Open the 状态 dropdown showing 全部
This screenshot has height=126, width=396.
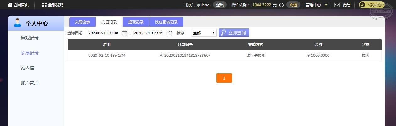pyautogui.click(x=204, y=33)
